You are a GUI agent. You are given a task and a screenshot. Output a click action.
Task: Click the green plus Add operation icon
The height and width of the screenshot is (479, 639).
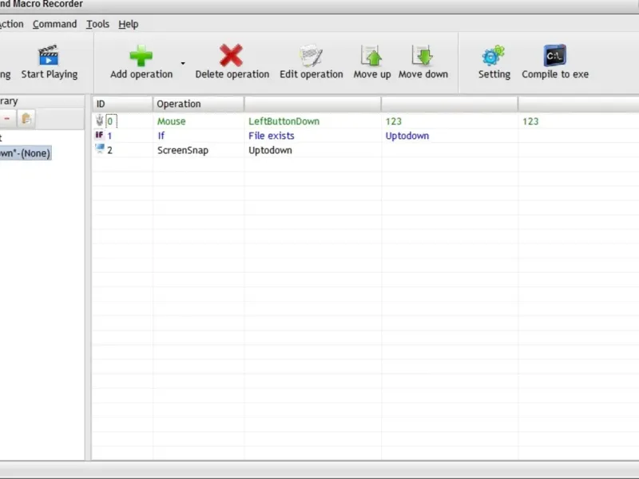click(141, 55)
